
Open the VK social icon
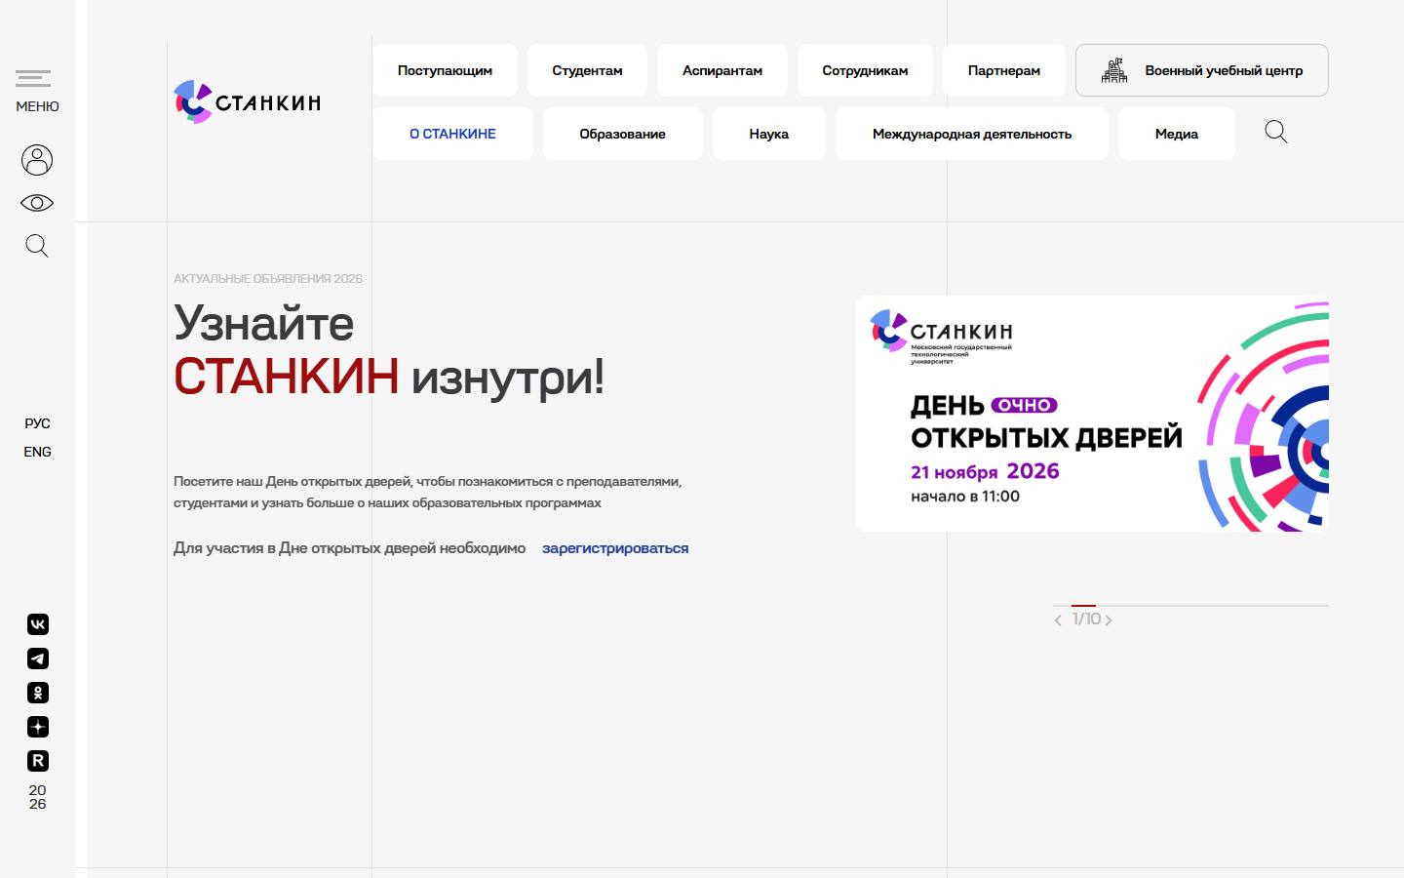38,624
